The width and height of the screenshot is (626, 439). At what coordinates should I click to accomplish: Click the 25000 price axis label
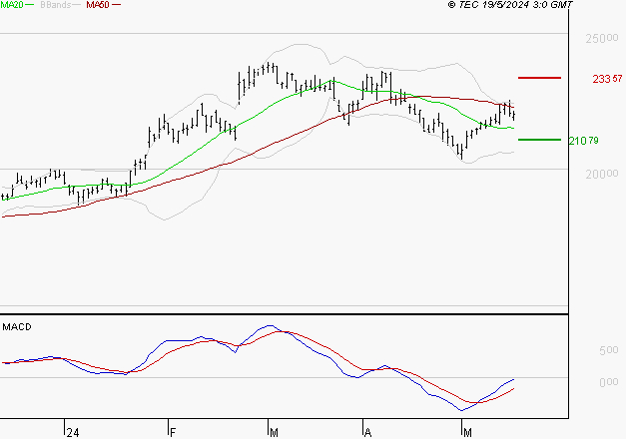tap(602, 39)
